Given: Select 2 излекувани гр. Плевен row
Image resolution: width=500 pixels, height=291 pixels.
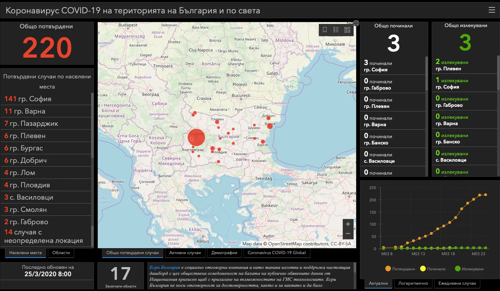Looking at the screenshot, I should click(x=464, y=65).
